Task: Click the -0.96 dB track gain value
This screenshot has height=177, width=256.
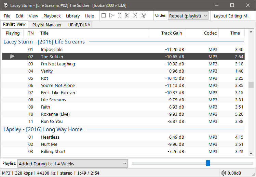Action: click(176, 71)
